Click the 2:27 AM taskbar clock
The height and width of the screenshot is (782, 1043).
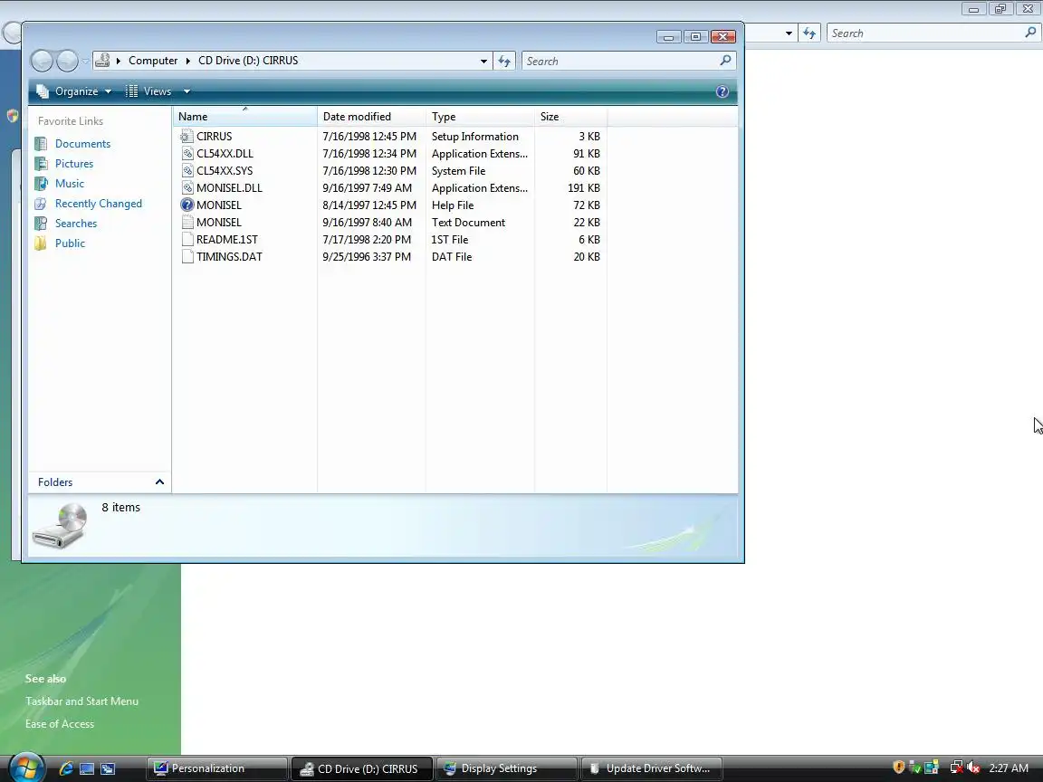[x=1009, y=768]
